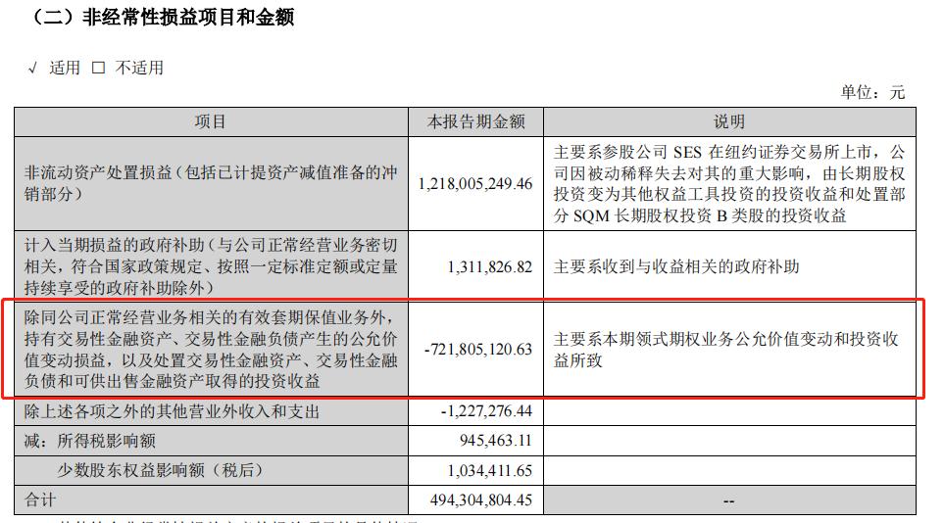
Task: Select the amount -1,227,276.44
Action: 486,411
